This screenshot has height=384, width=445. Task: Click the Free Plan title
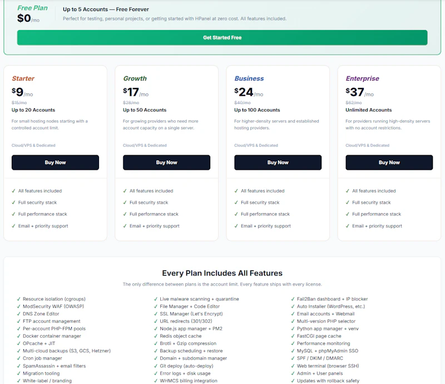[x=32, y=8]
